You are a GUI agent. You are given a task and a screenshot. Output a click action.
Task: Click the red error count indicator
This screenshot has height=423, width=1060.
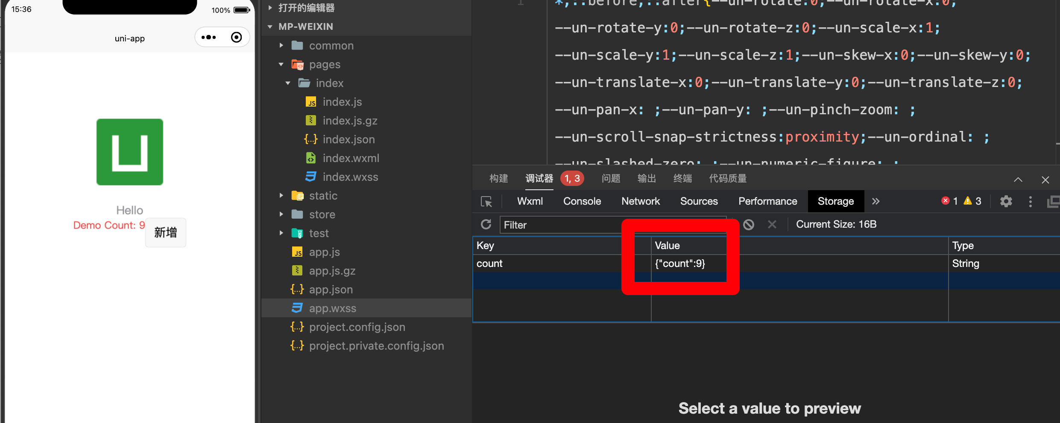coord(950,201)
